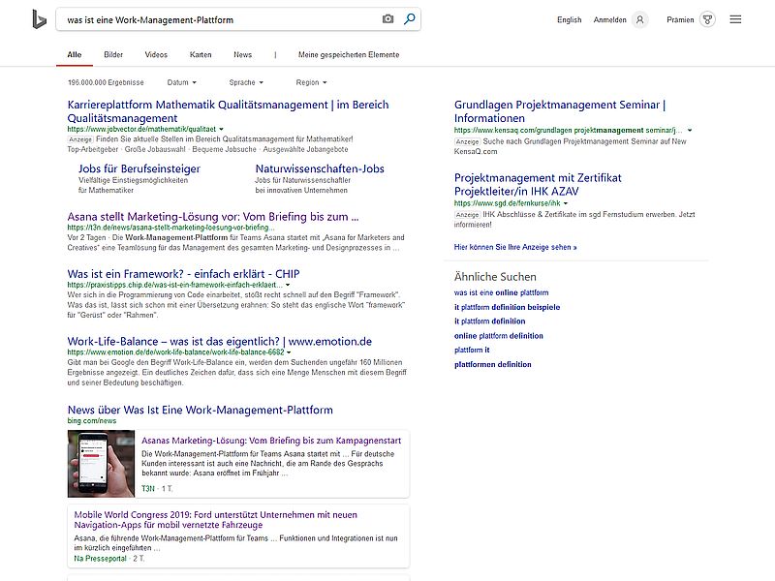Image resolution: width=775 pixels, height=581 pixels.
Task: Open the rewards trophy icon
Action: click(x=708, y=19)
